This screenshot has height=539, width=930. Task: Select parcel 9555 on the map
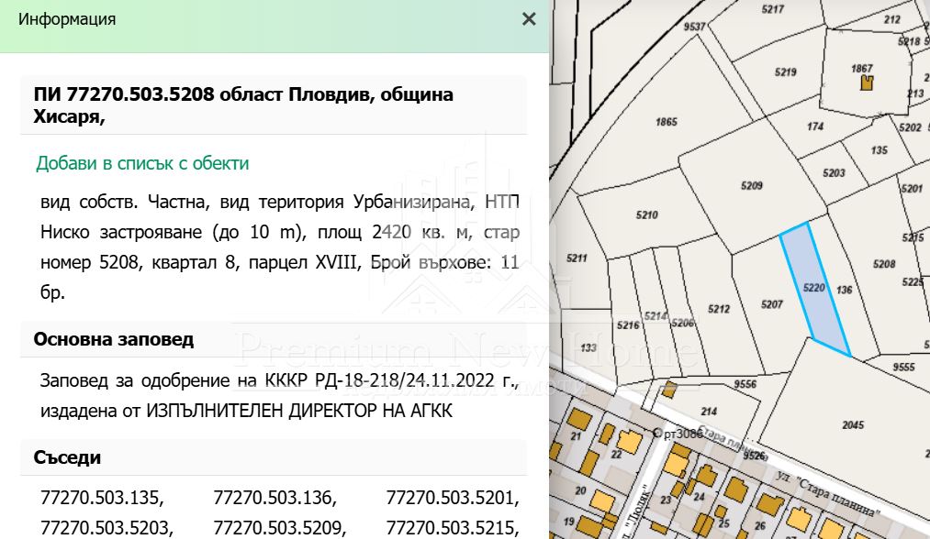pyautogui.click(x=903, y=367)
